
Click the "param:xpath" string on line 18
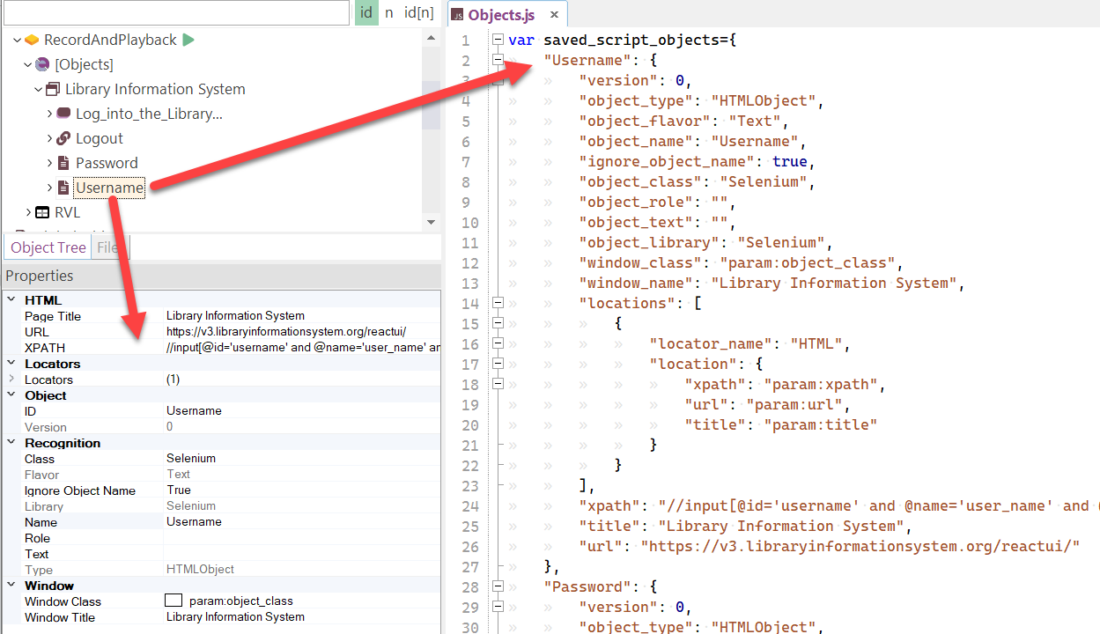pyautogui.click(x=820, y=384)
